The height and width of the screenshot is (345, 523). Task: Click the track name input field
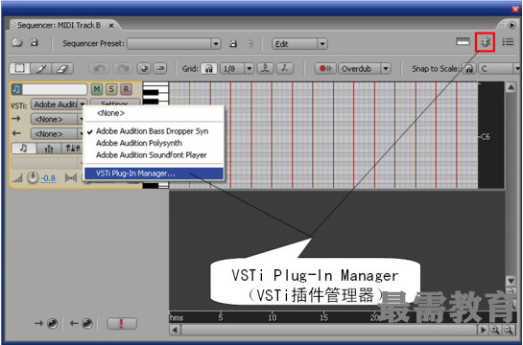[55, 89]
